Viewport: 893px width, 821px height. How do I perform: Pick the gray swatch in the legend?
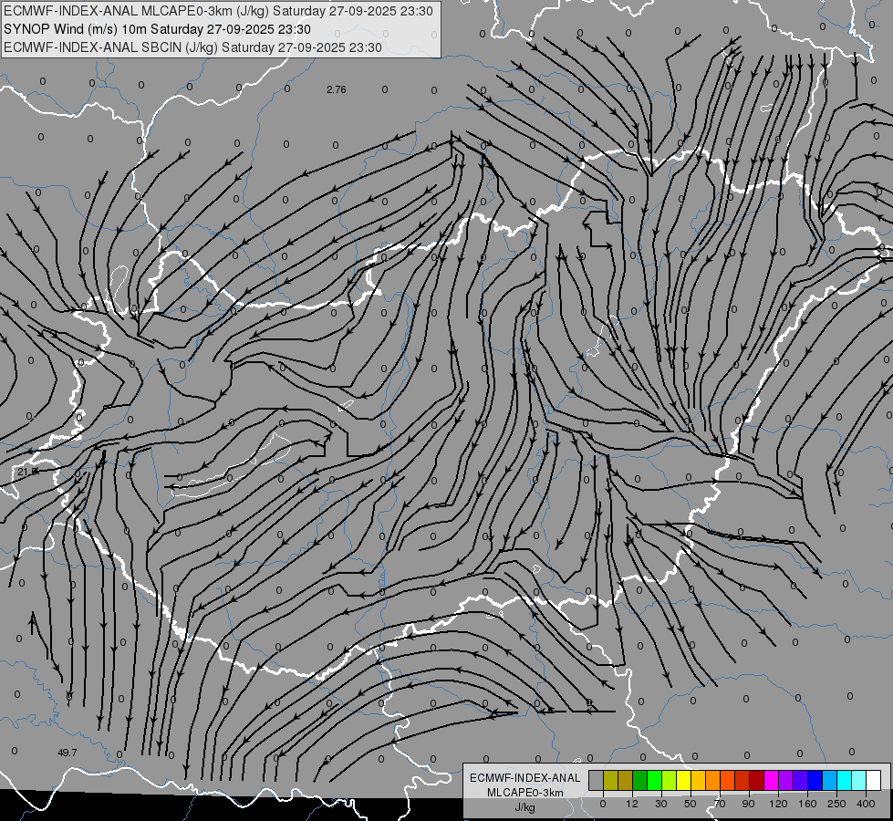[596, 780]
